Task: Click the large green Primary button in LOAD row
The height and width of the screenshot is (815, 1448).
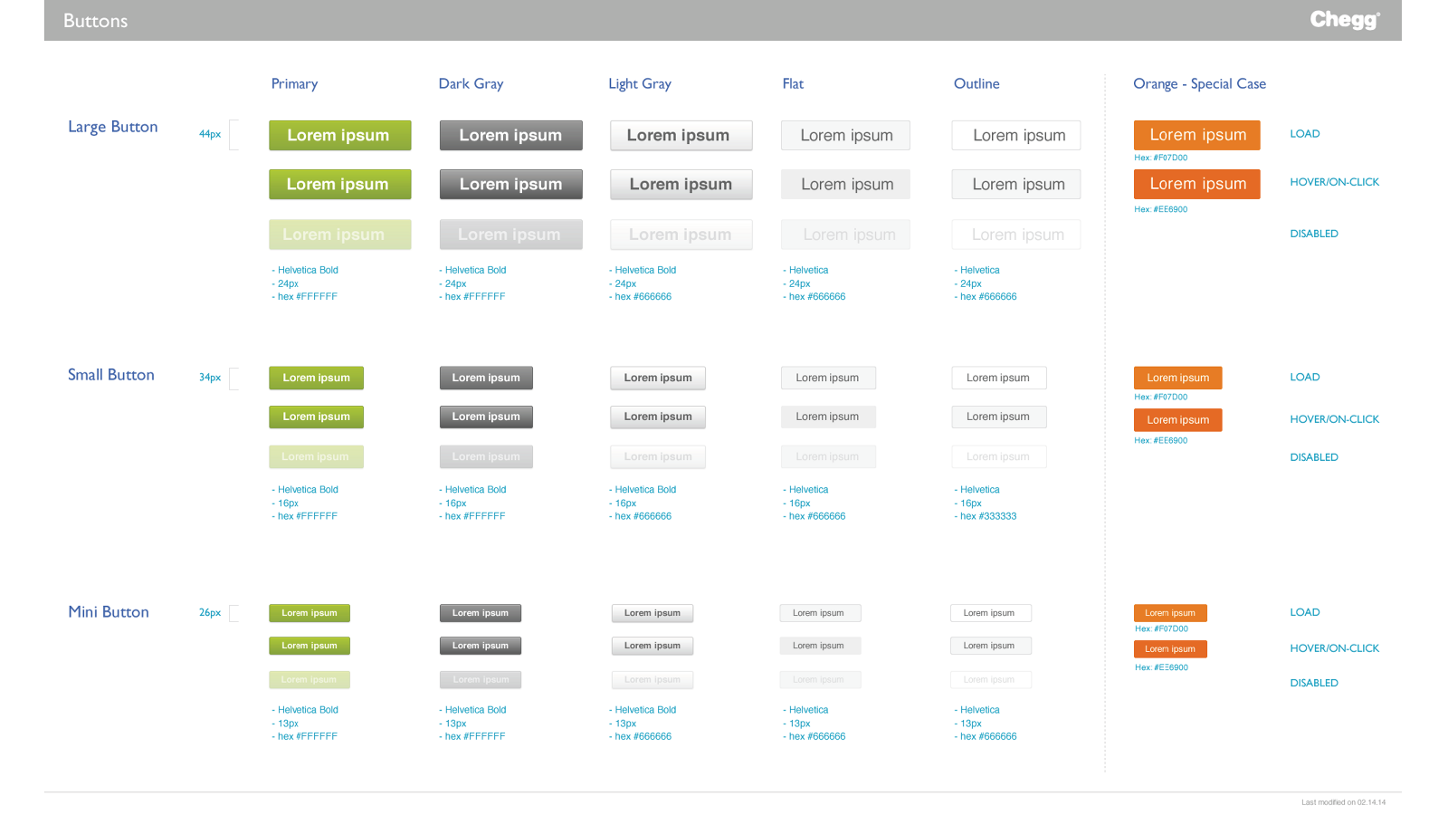Action: point(340,135)
